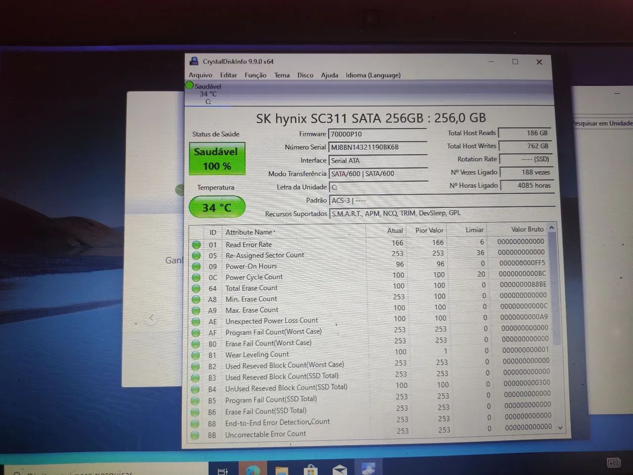Click the SMART list vertical scrollbar thumb
Viewport: 633px width, 475px height.
click(x=555, y=289)
